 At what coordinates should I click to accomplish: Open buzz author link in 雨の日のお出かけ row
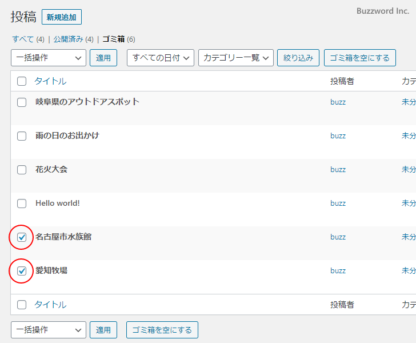[x=338, y=136]
